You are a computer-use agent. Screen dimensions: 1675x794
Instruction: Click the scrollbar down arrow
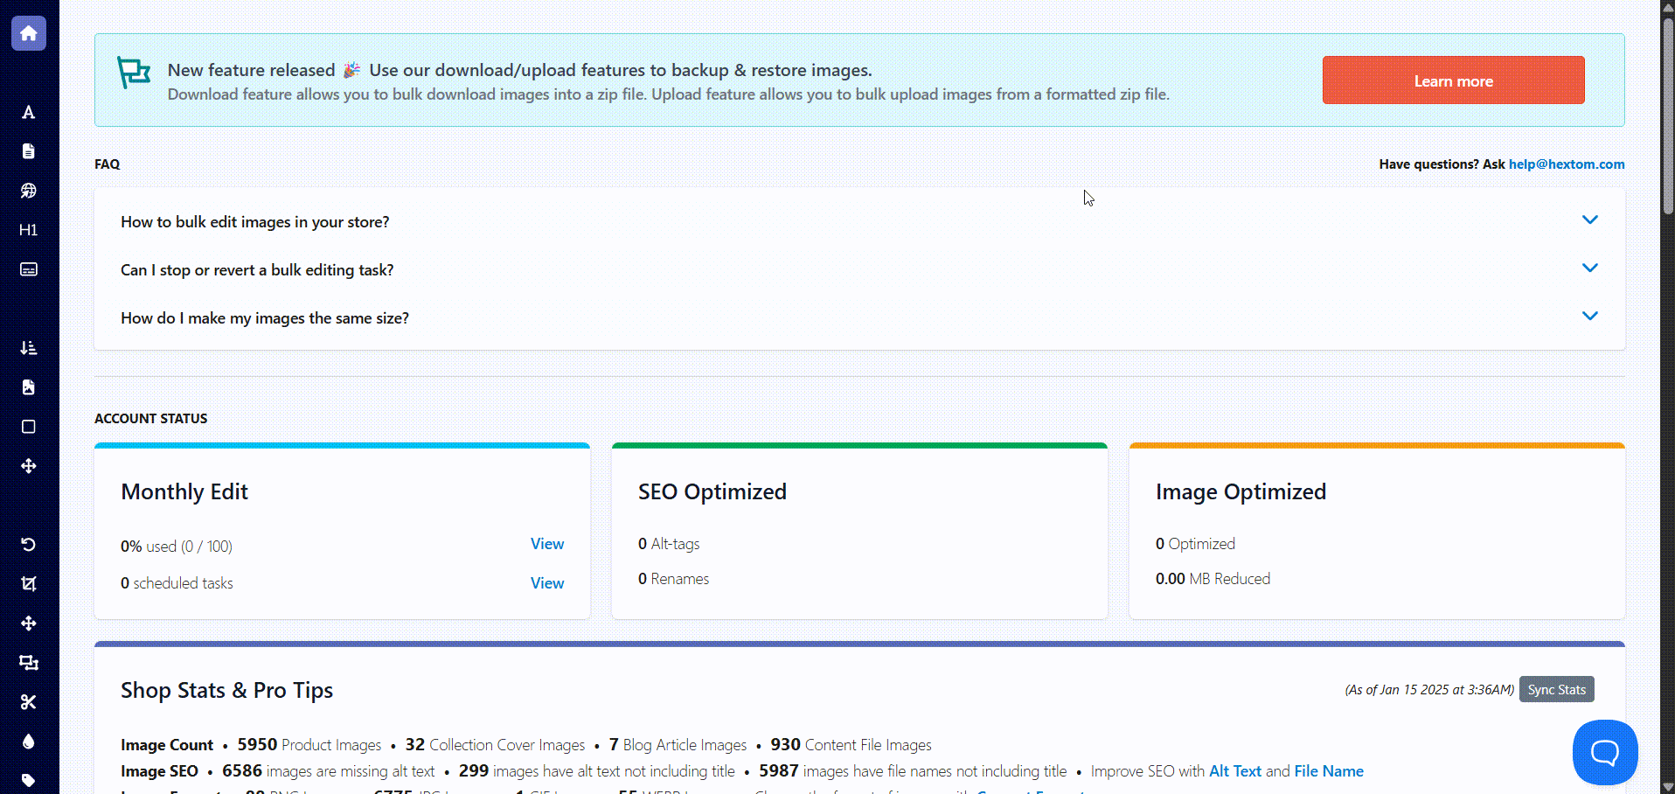coord(1668,786)
